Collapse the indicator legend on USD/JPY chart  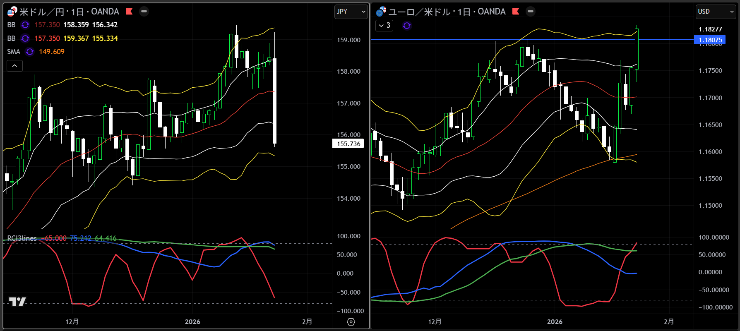(x=14, y=66)
